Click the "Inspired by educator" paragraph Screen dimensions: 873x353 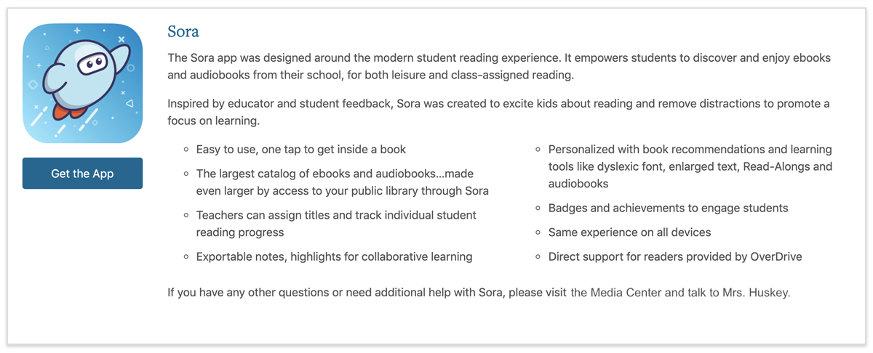tap(498, 112)
